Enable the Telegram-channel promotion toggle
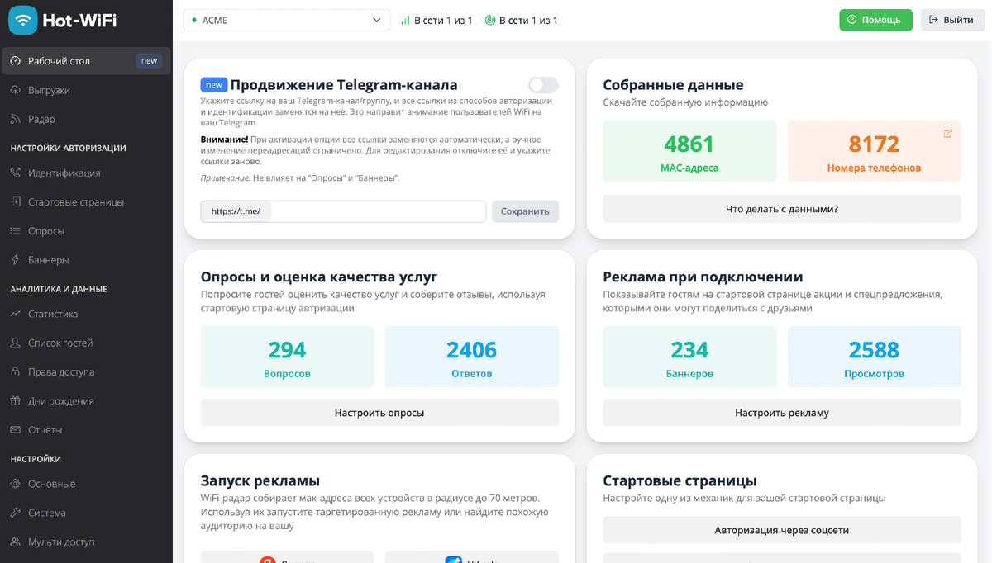The image size is (992, 563). (x=543, y=84)
